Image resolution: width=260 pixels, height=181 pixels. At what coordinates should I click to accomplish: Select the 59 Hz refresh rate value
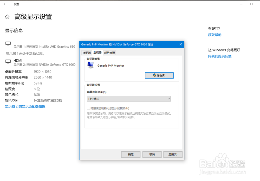tap(38, 83)
